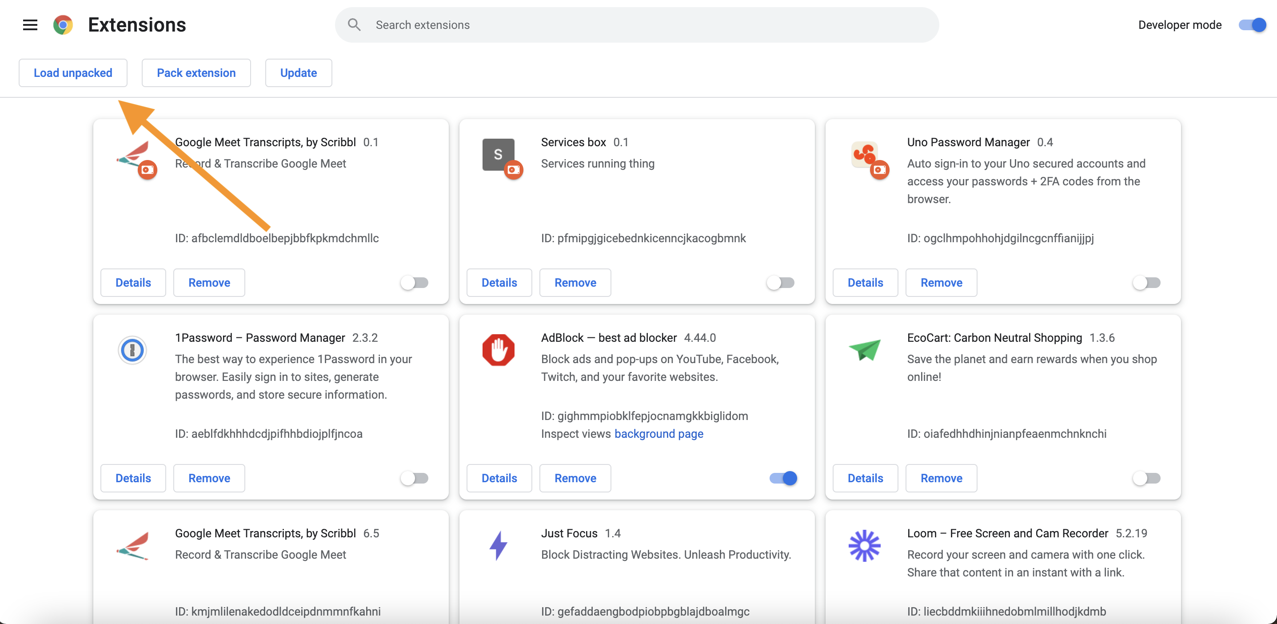1277x624 pixels.
Task: Remove Google Meet Transcripts 0.1
Action: pos(209,283)
